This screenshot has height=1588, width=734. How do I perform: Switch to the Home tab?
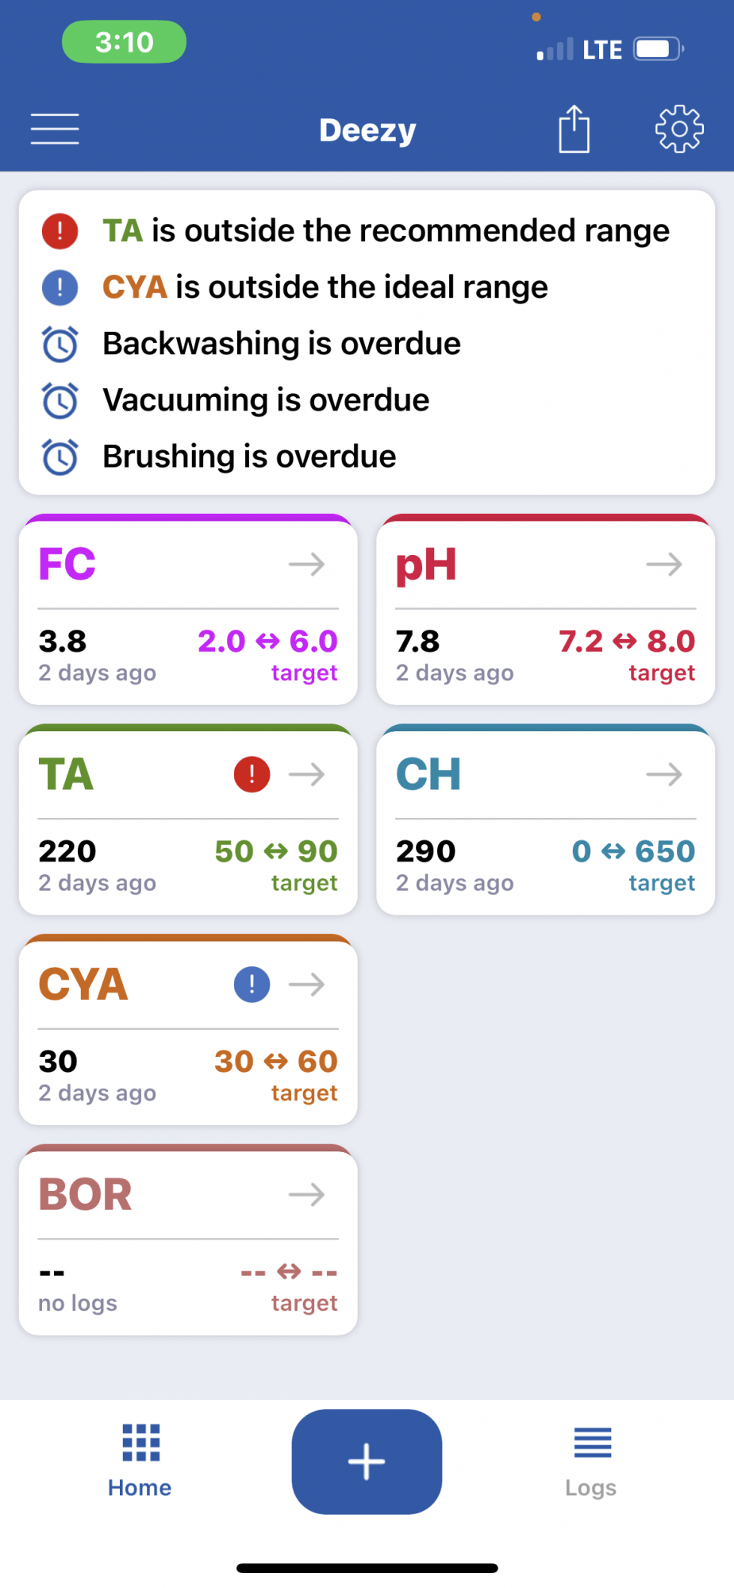coord(140,1461)
